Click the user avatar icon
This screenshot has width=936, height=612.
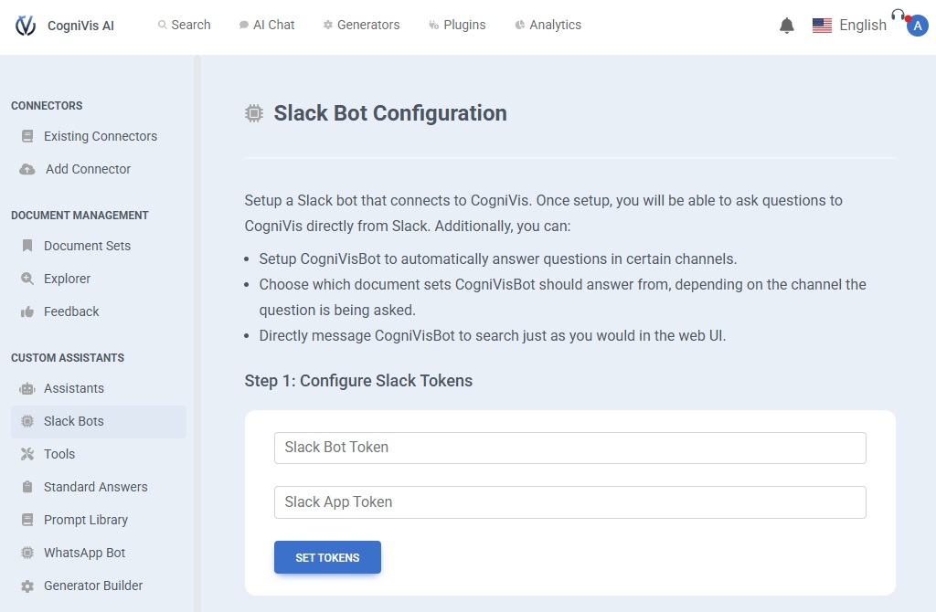[917, 26]
